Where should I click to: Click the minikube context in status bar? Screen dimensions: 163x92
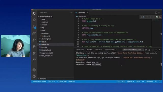(71, 82)
